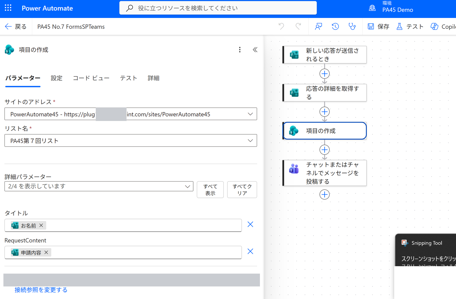The image size is (456, 299).
Task: Click the Teams icon on message card
Action: 294,169
